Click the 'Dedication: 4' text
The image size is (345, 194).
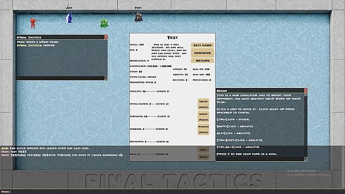pos(139,61)
